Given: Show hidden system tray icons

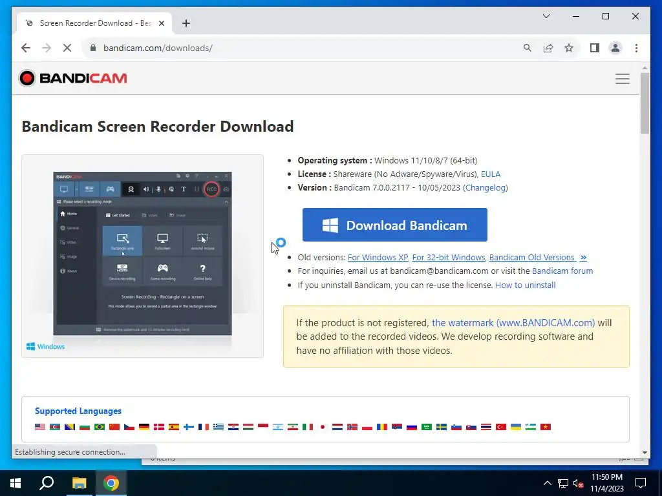Looking at the screenshot, I should click(547, 483).
